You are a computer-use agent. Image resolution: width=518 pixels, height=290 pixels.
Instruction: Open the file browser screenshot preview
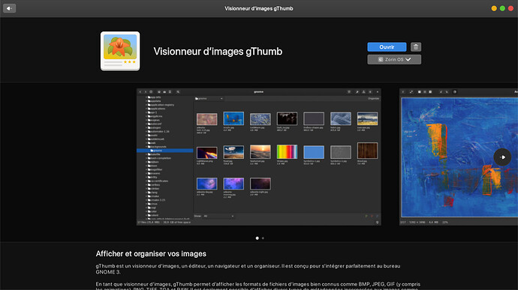pyautogui.click(x=259, y=157)
